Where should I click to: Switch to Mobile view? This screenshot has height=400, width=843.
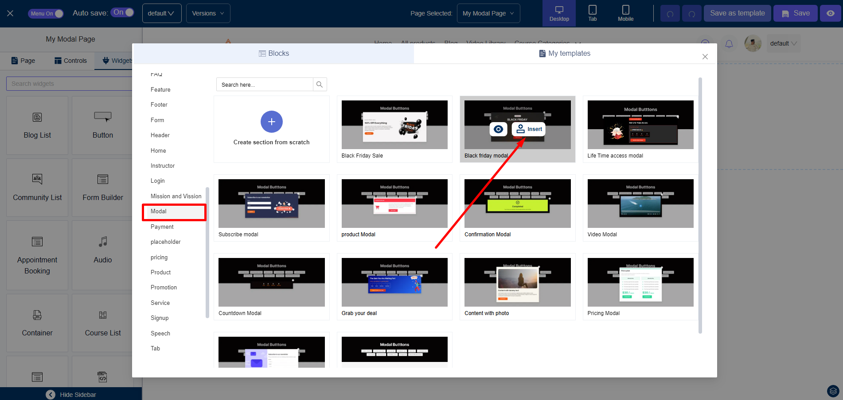pyautogui.click(x=625, y=13)
